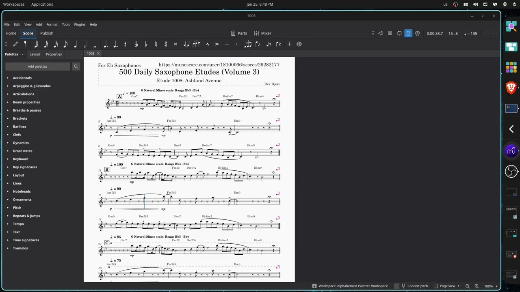Screen dimensions: 520x292
Task: Click the plus icon in note toolbar
Action: 289,44
